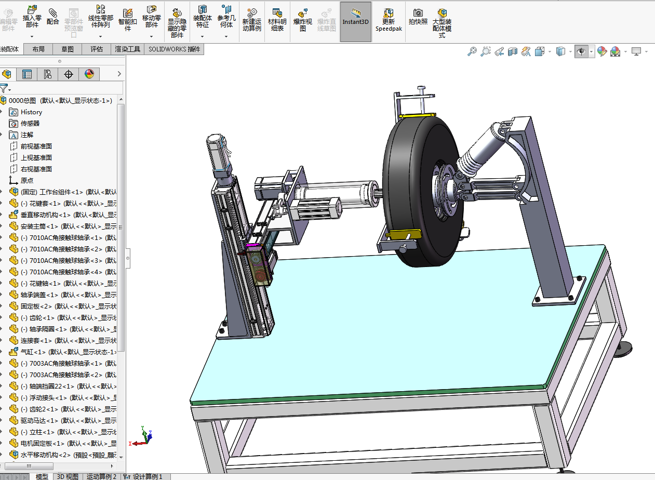Viewport: 655px width, 480px height.
Task: Open the ConfigurationManager tab icon
Action: (48, 74)
